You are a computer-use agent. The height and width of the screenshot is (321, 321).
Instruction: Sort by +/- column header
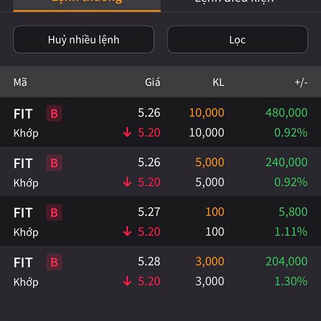(x=301, y=82)
